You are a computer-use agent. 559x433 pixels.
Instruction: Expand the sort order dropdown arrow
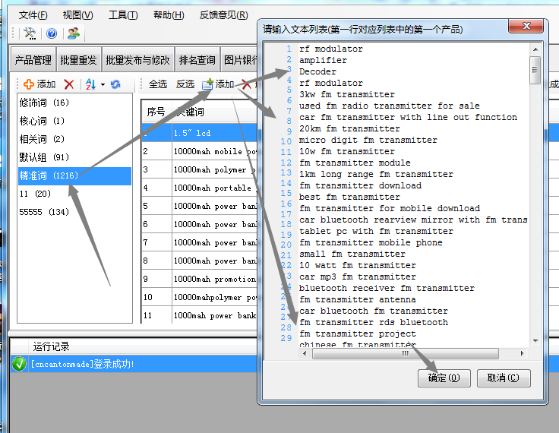click(103, 84)
